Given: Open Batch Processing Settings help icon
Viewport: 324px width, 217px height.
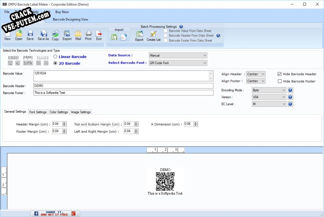Looking at the screenshot, I should tap(181, 27).
